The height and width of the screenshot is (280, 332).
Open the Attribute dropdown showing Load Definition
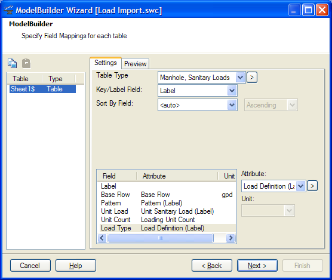click(301, 186)
